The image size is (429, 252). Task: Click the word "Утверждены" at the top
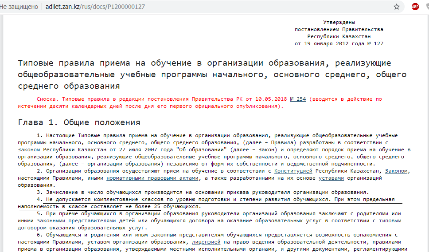pos(339,23)
